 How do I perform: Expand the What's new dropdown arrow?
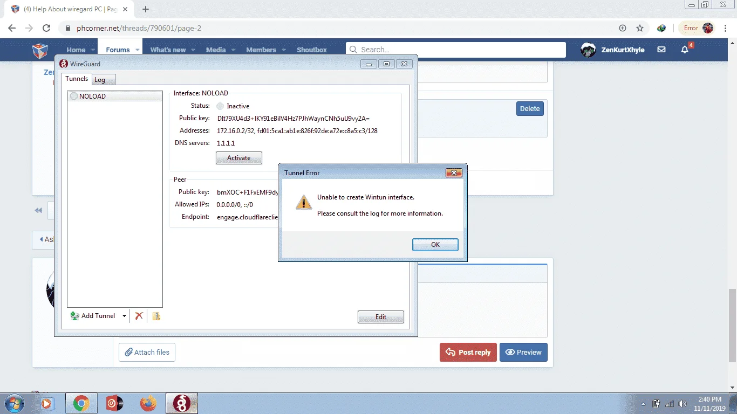tap(193, 50)
